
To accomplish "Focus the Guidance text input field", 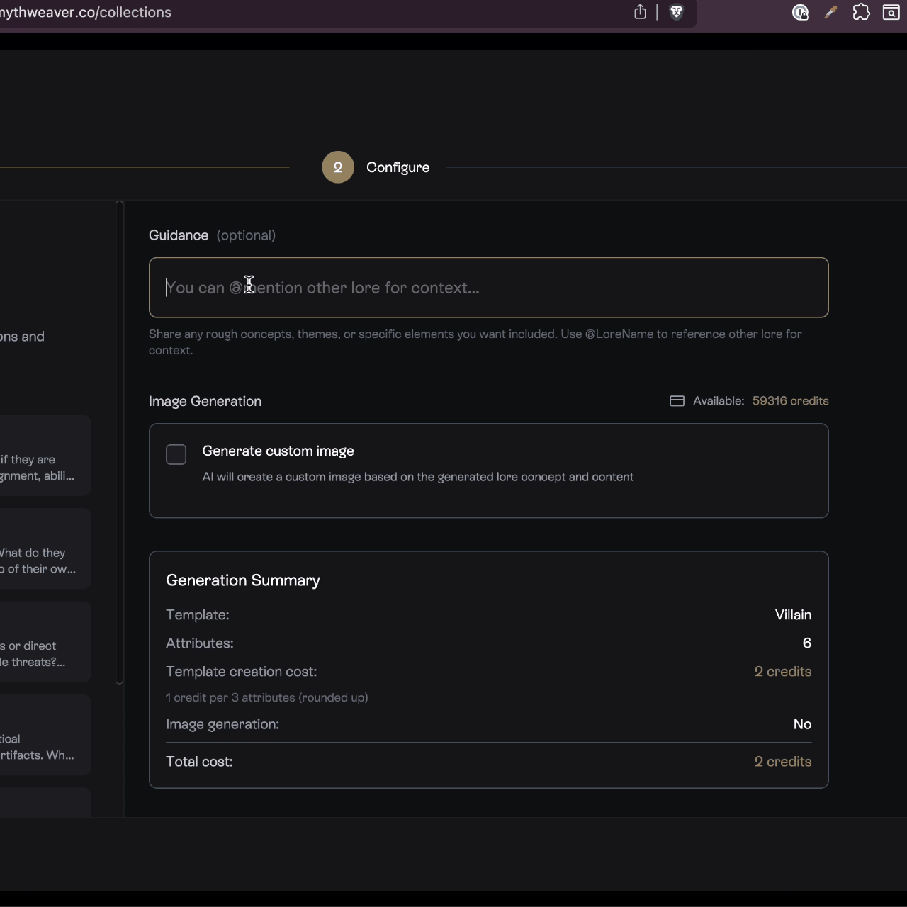I will [x=488, y=288].
